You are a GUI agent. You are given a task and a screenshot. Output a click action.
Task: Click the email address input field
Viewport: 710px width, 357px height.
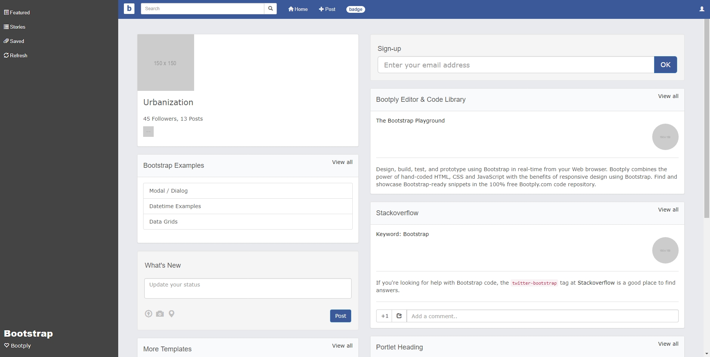pos(516,65)
